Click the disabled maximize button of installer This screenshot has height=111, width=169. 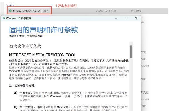pos(126,18)
